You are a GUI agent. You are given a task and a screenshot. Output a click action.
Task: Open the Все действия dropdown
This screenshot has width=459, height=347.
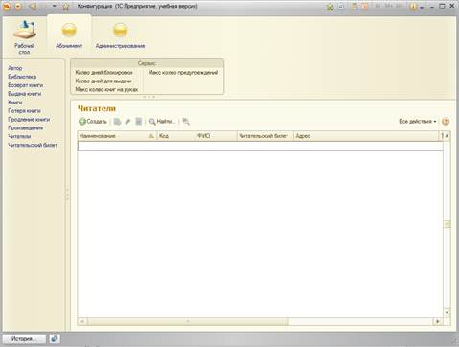(418, 122)
